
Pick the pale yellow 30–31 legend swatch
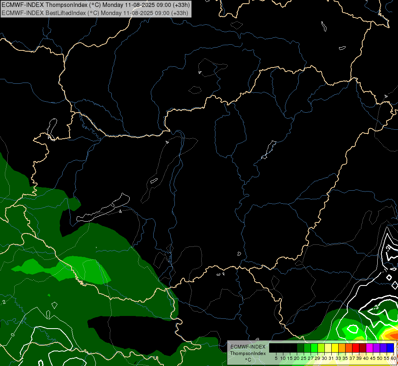pos(328,348)
